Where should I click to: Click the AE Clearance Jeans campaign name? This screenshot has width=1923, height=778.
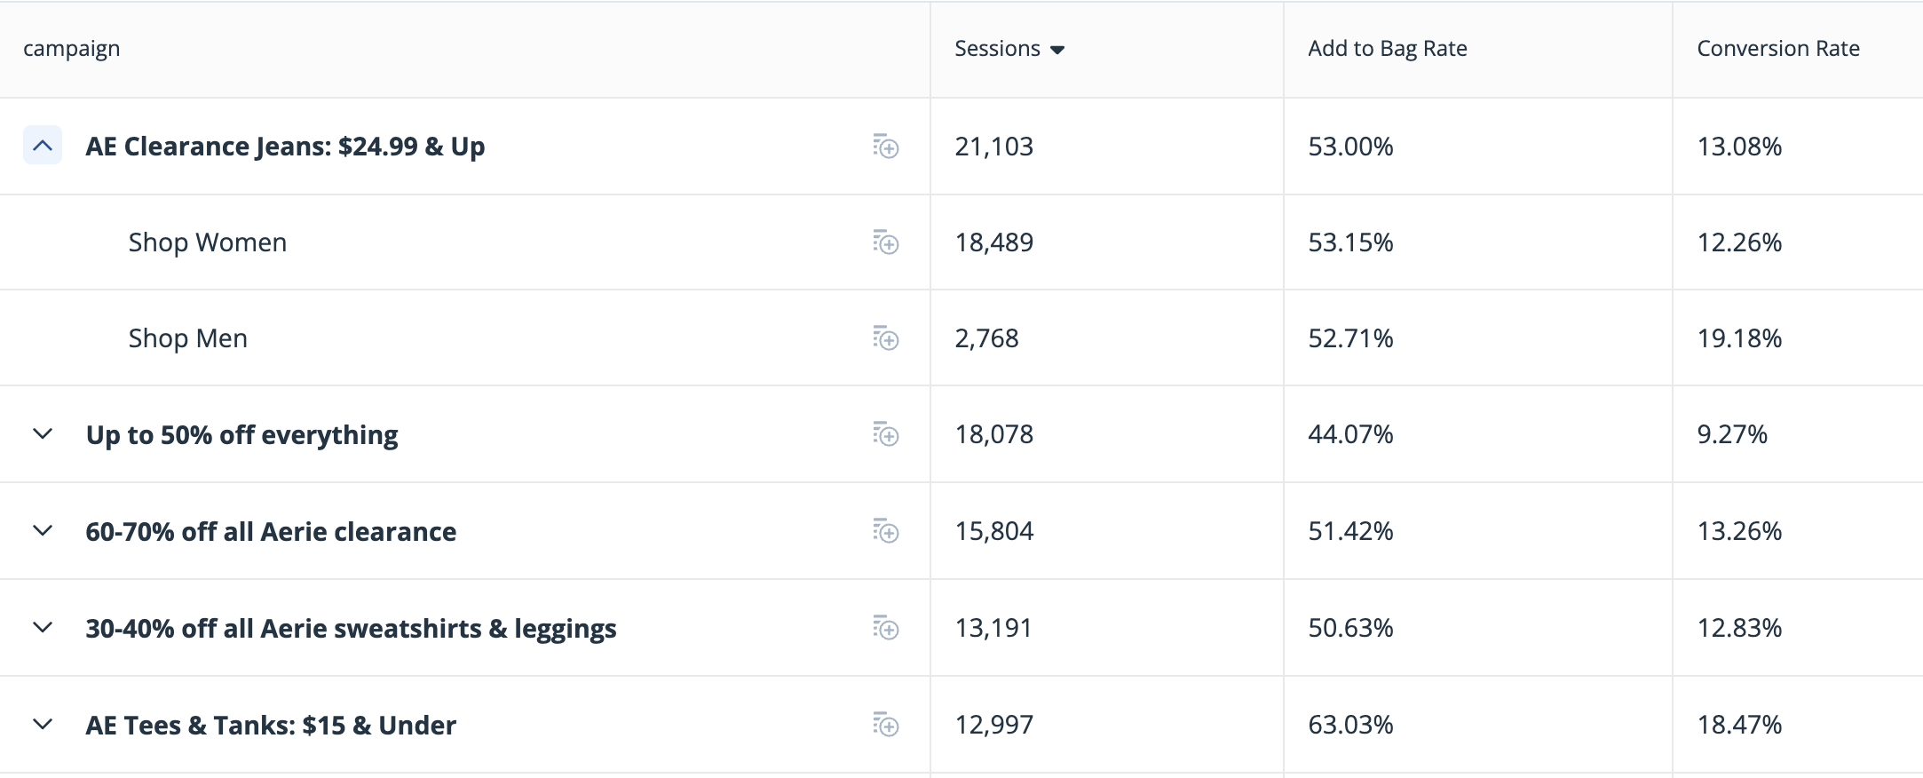(x=285, y=147)
